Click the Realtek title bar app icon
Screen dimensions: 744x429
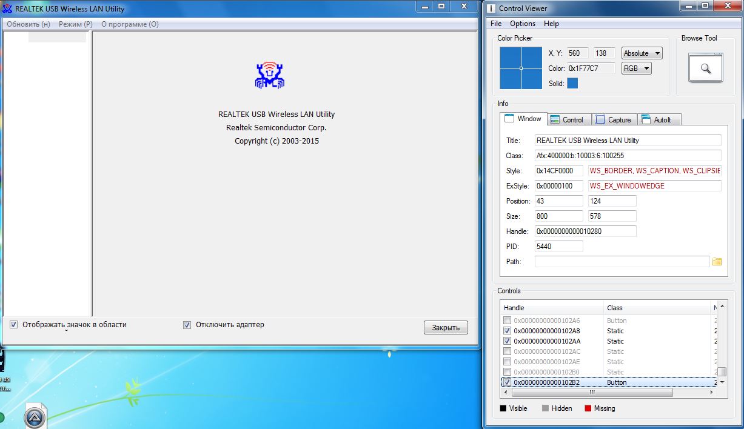click(8, 8)
